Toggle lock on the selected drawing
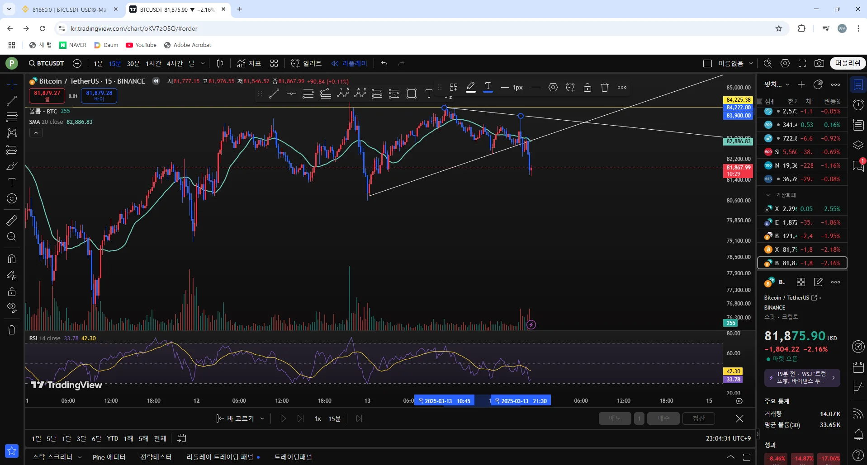The height and width of the screenshot is (465, 867). (587, 87)
